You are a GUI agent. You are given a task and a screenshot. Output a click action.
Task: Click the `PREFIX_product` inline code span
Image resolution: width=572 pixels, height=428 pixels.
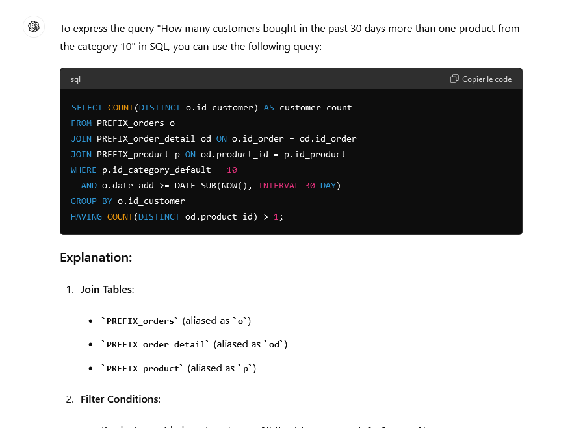(138, 368)
